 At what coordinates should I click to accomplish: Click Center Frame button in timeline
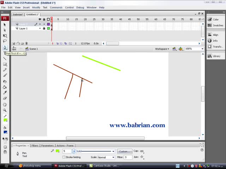53,43
